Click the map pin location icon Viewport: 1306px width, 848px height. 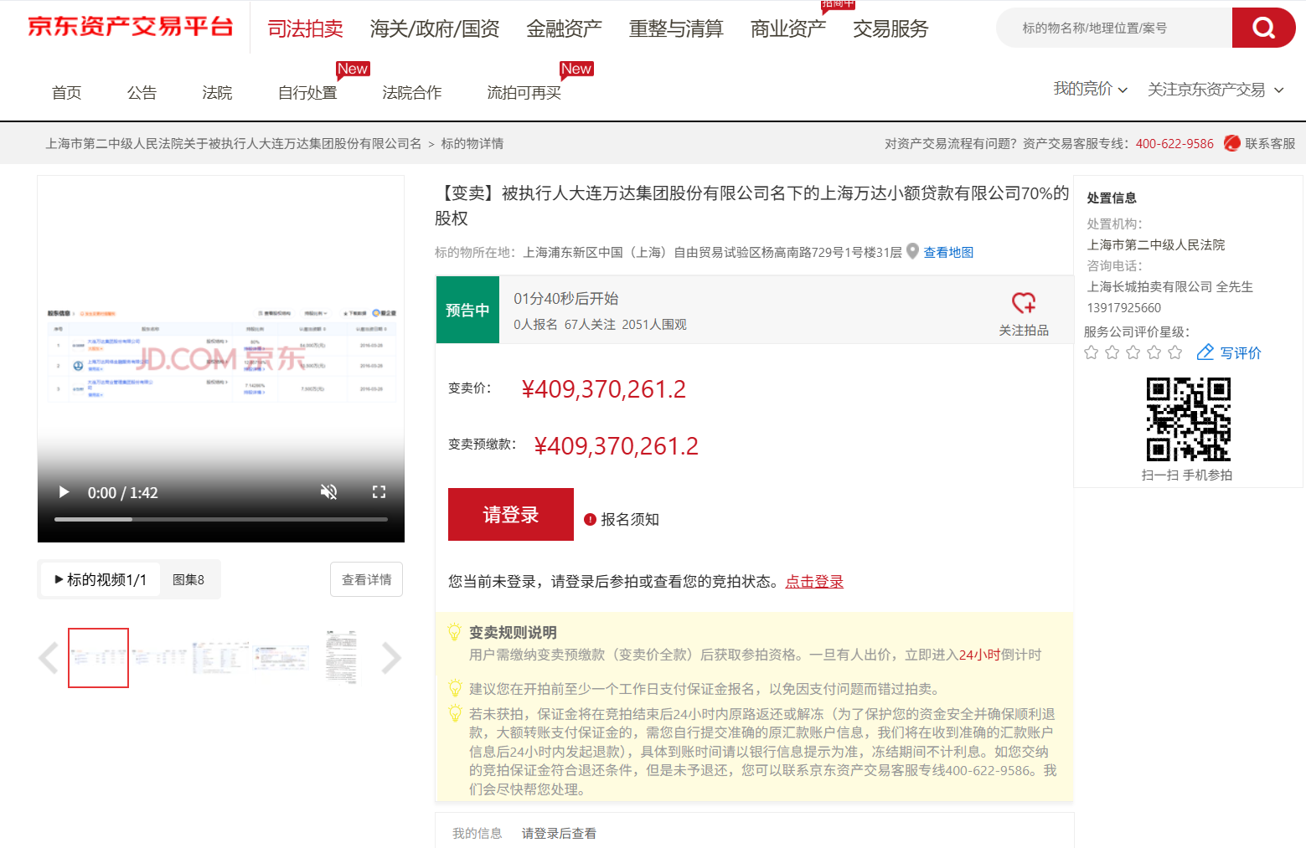(x=913, y=251)
